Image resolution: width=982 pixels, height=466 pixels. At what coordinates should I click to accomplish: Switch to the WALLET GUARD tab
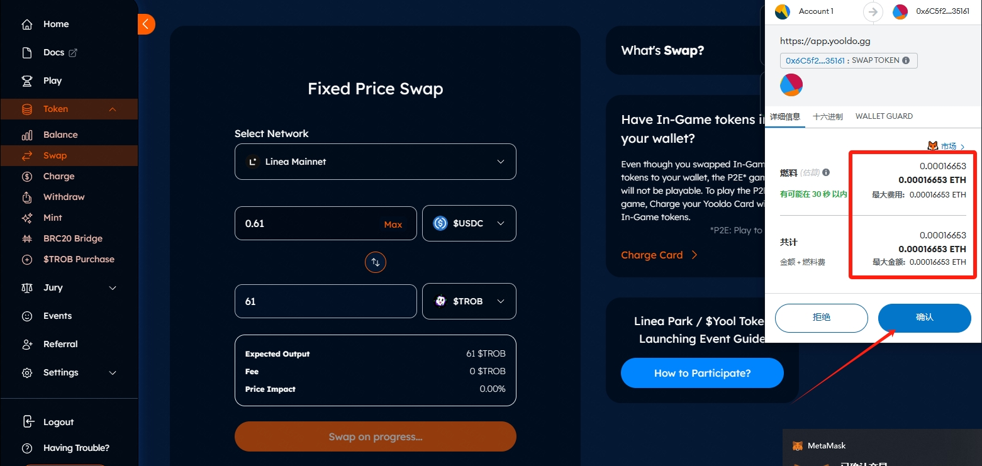[x=884, y=116]
